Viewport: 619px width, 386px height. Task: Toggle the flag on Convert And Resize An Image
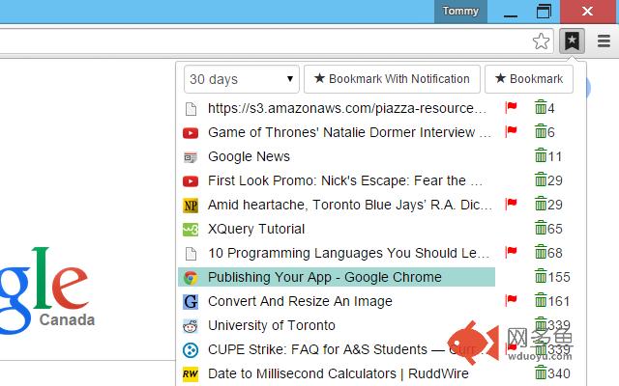click(x=512, y=300)
